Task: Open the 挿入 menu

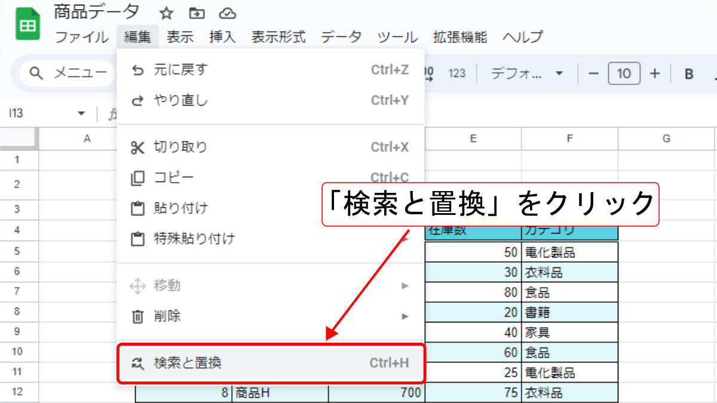Action: tap(222, 37)
